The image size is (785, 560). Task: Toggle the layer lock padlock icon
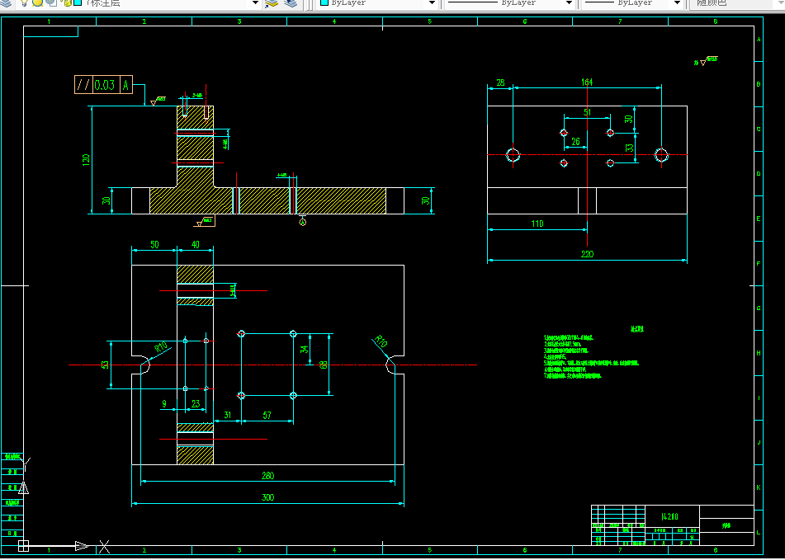[67, 2]
